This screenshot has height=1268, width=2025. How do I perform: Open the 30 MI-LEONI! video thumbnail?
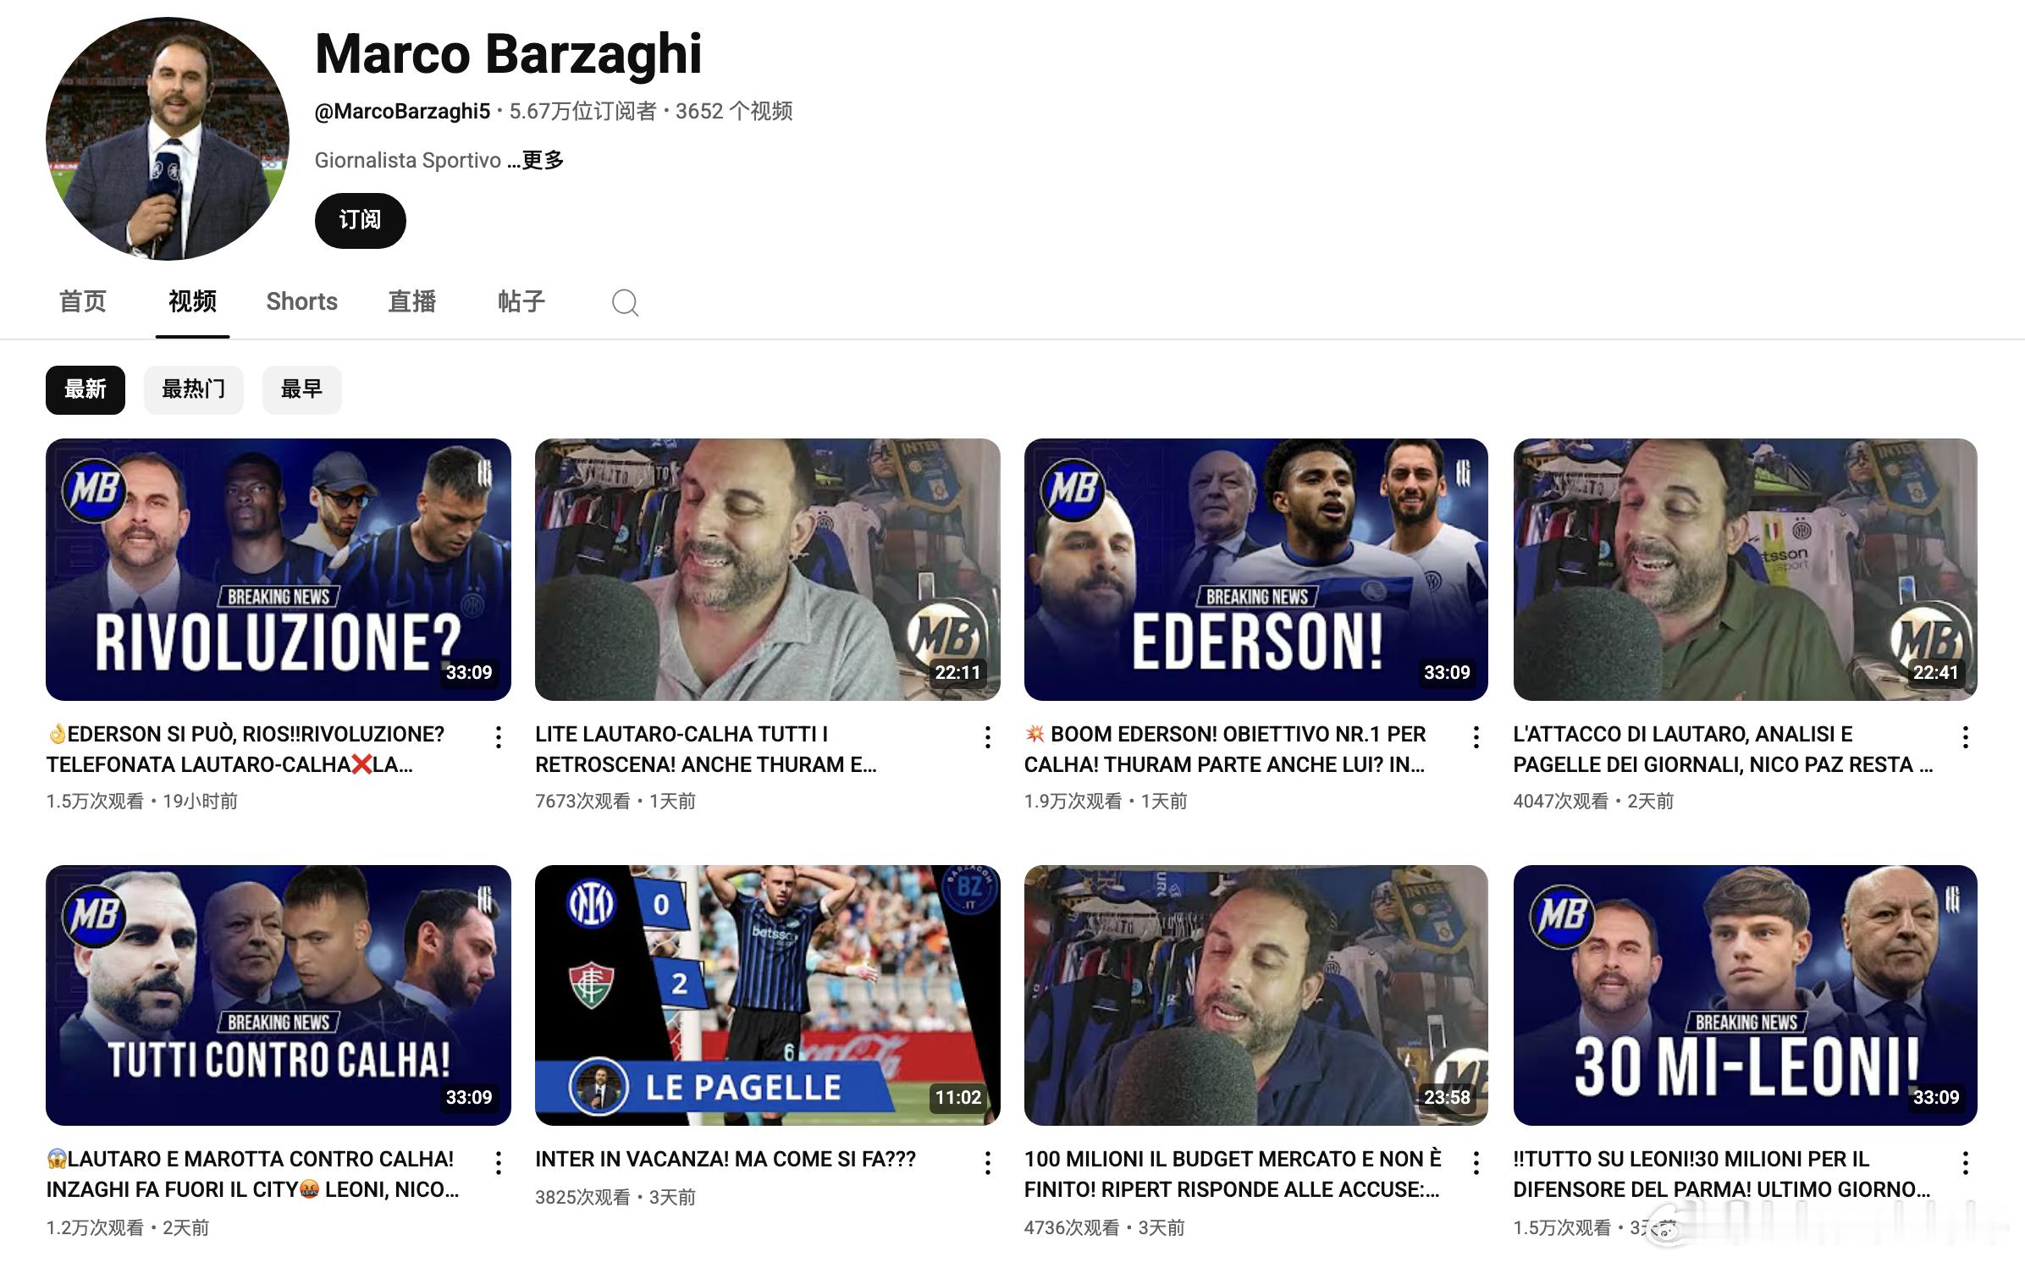point(1745,995)
